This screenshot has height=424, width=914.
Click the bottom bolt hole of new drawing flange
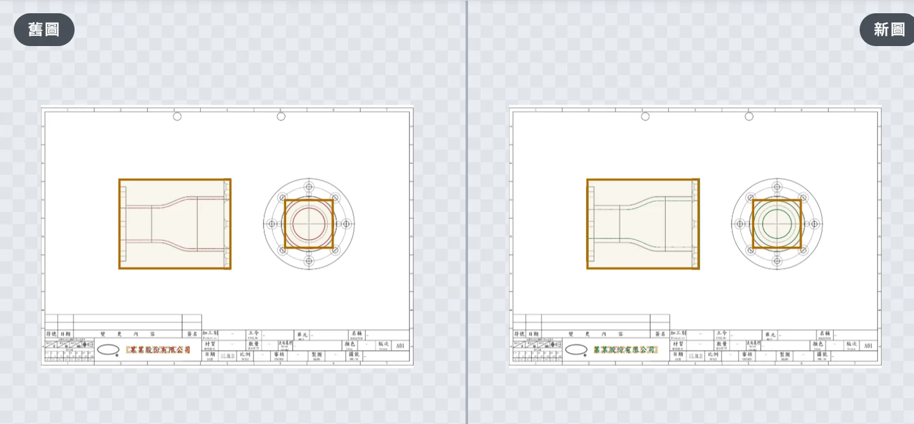tap(777, 261)
